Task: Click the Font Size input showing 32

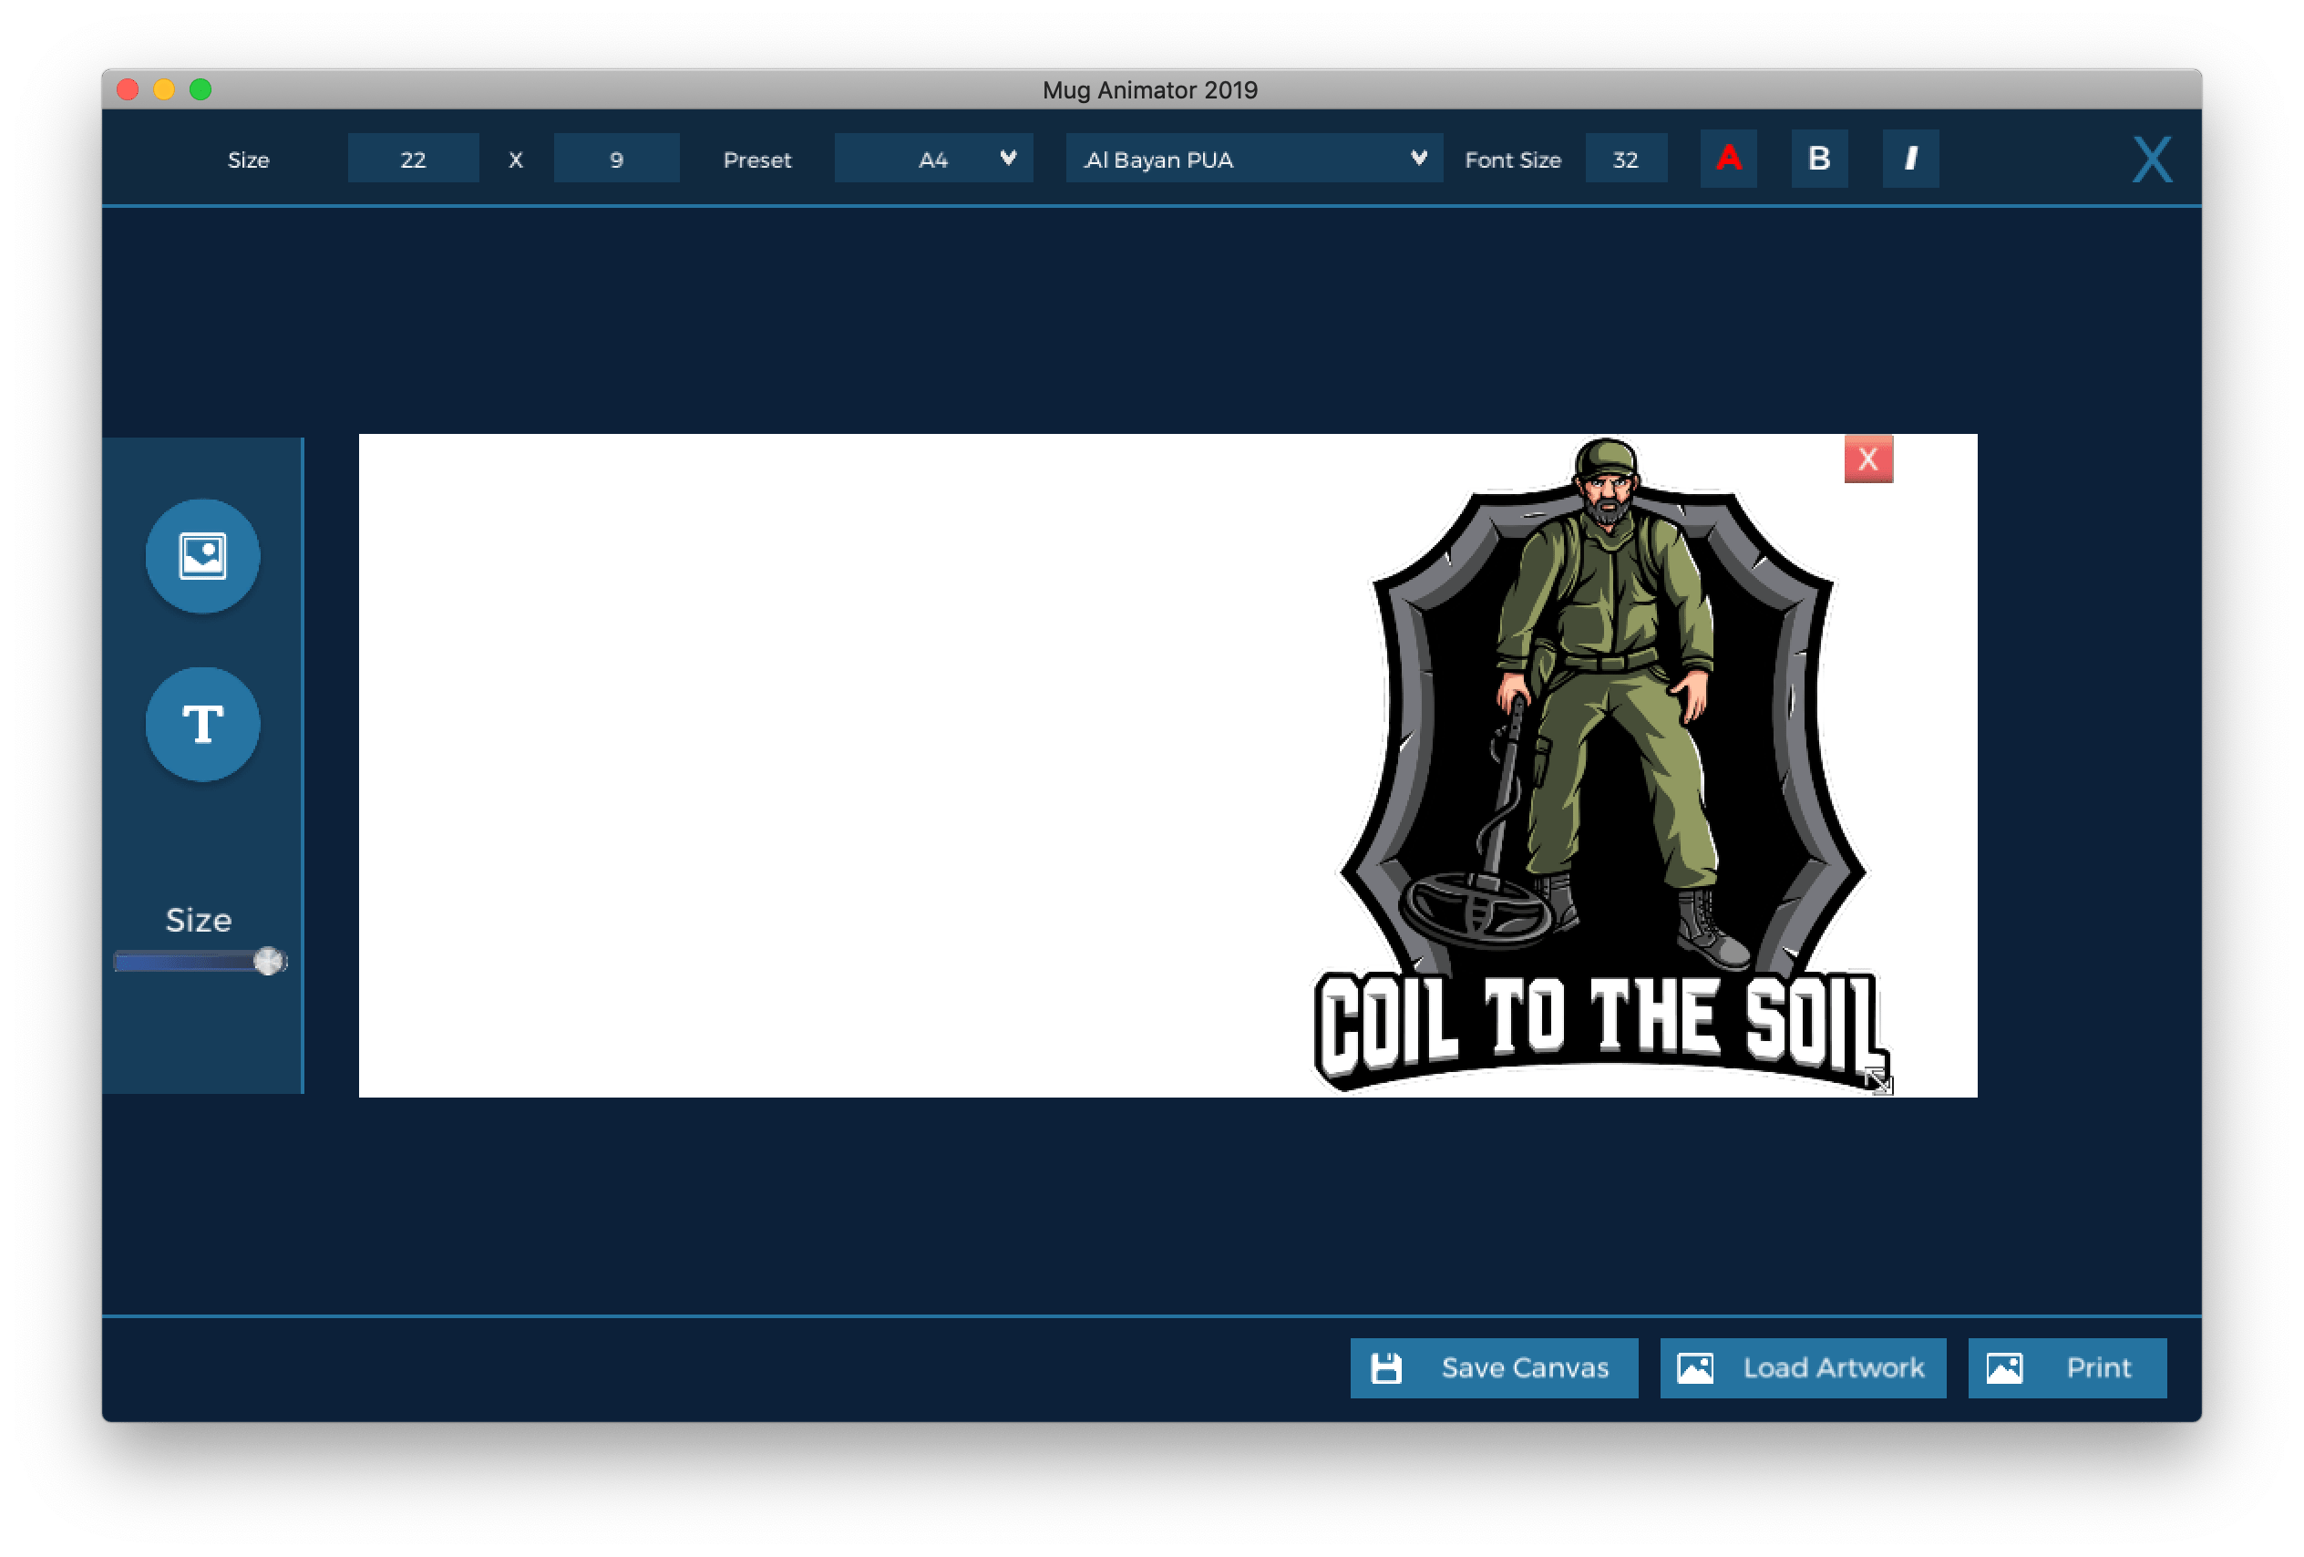Action: (1626, 158)
